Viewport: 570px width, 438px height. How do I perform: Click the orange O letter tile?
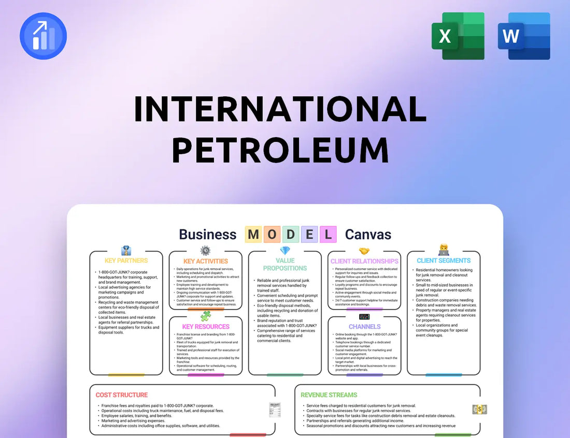click(272, 235)
